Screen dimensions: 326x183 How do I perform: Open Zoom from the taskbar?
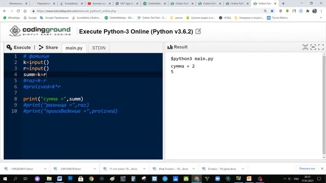click(218, 178)
